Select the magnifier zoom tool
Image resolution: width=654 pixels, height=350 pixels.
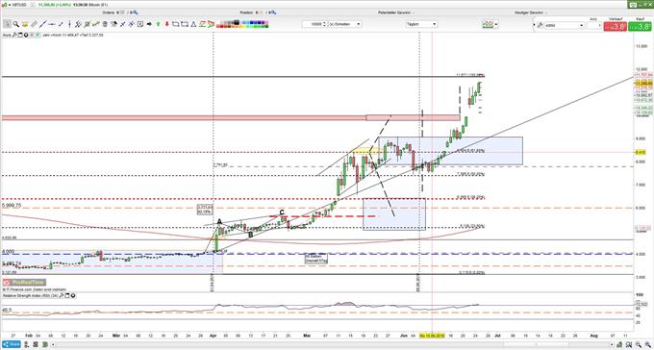[15, 24]
